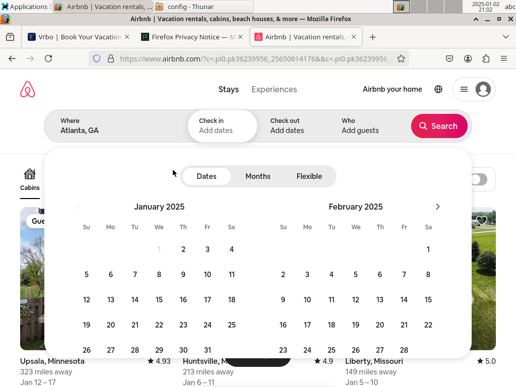Open the Upsala, Minnesota listing photo
This screenshot has height=387, width=516.
[x=32, y=279]
